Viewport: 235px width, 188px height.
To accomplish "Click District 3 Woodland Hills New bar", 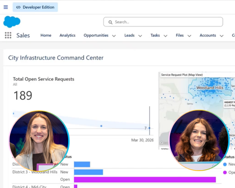I will pos(88,172).
